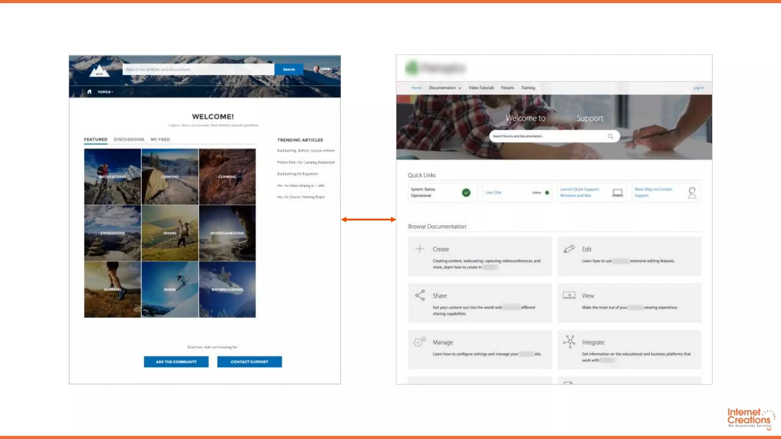Viewport: 781px width, 439px height.
Task: Open Video Tutorials in navigation bar
Action: [481, 88]
